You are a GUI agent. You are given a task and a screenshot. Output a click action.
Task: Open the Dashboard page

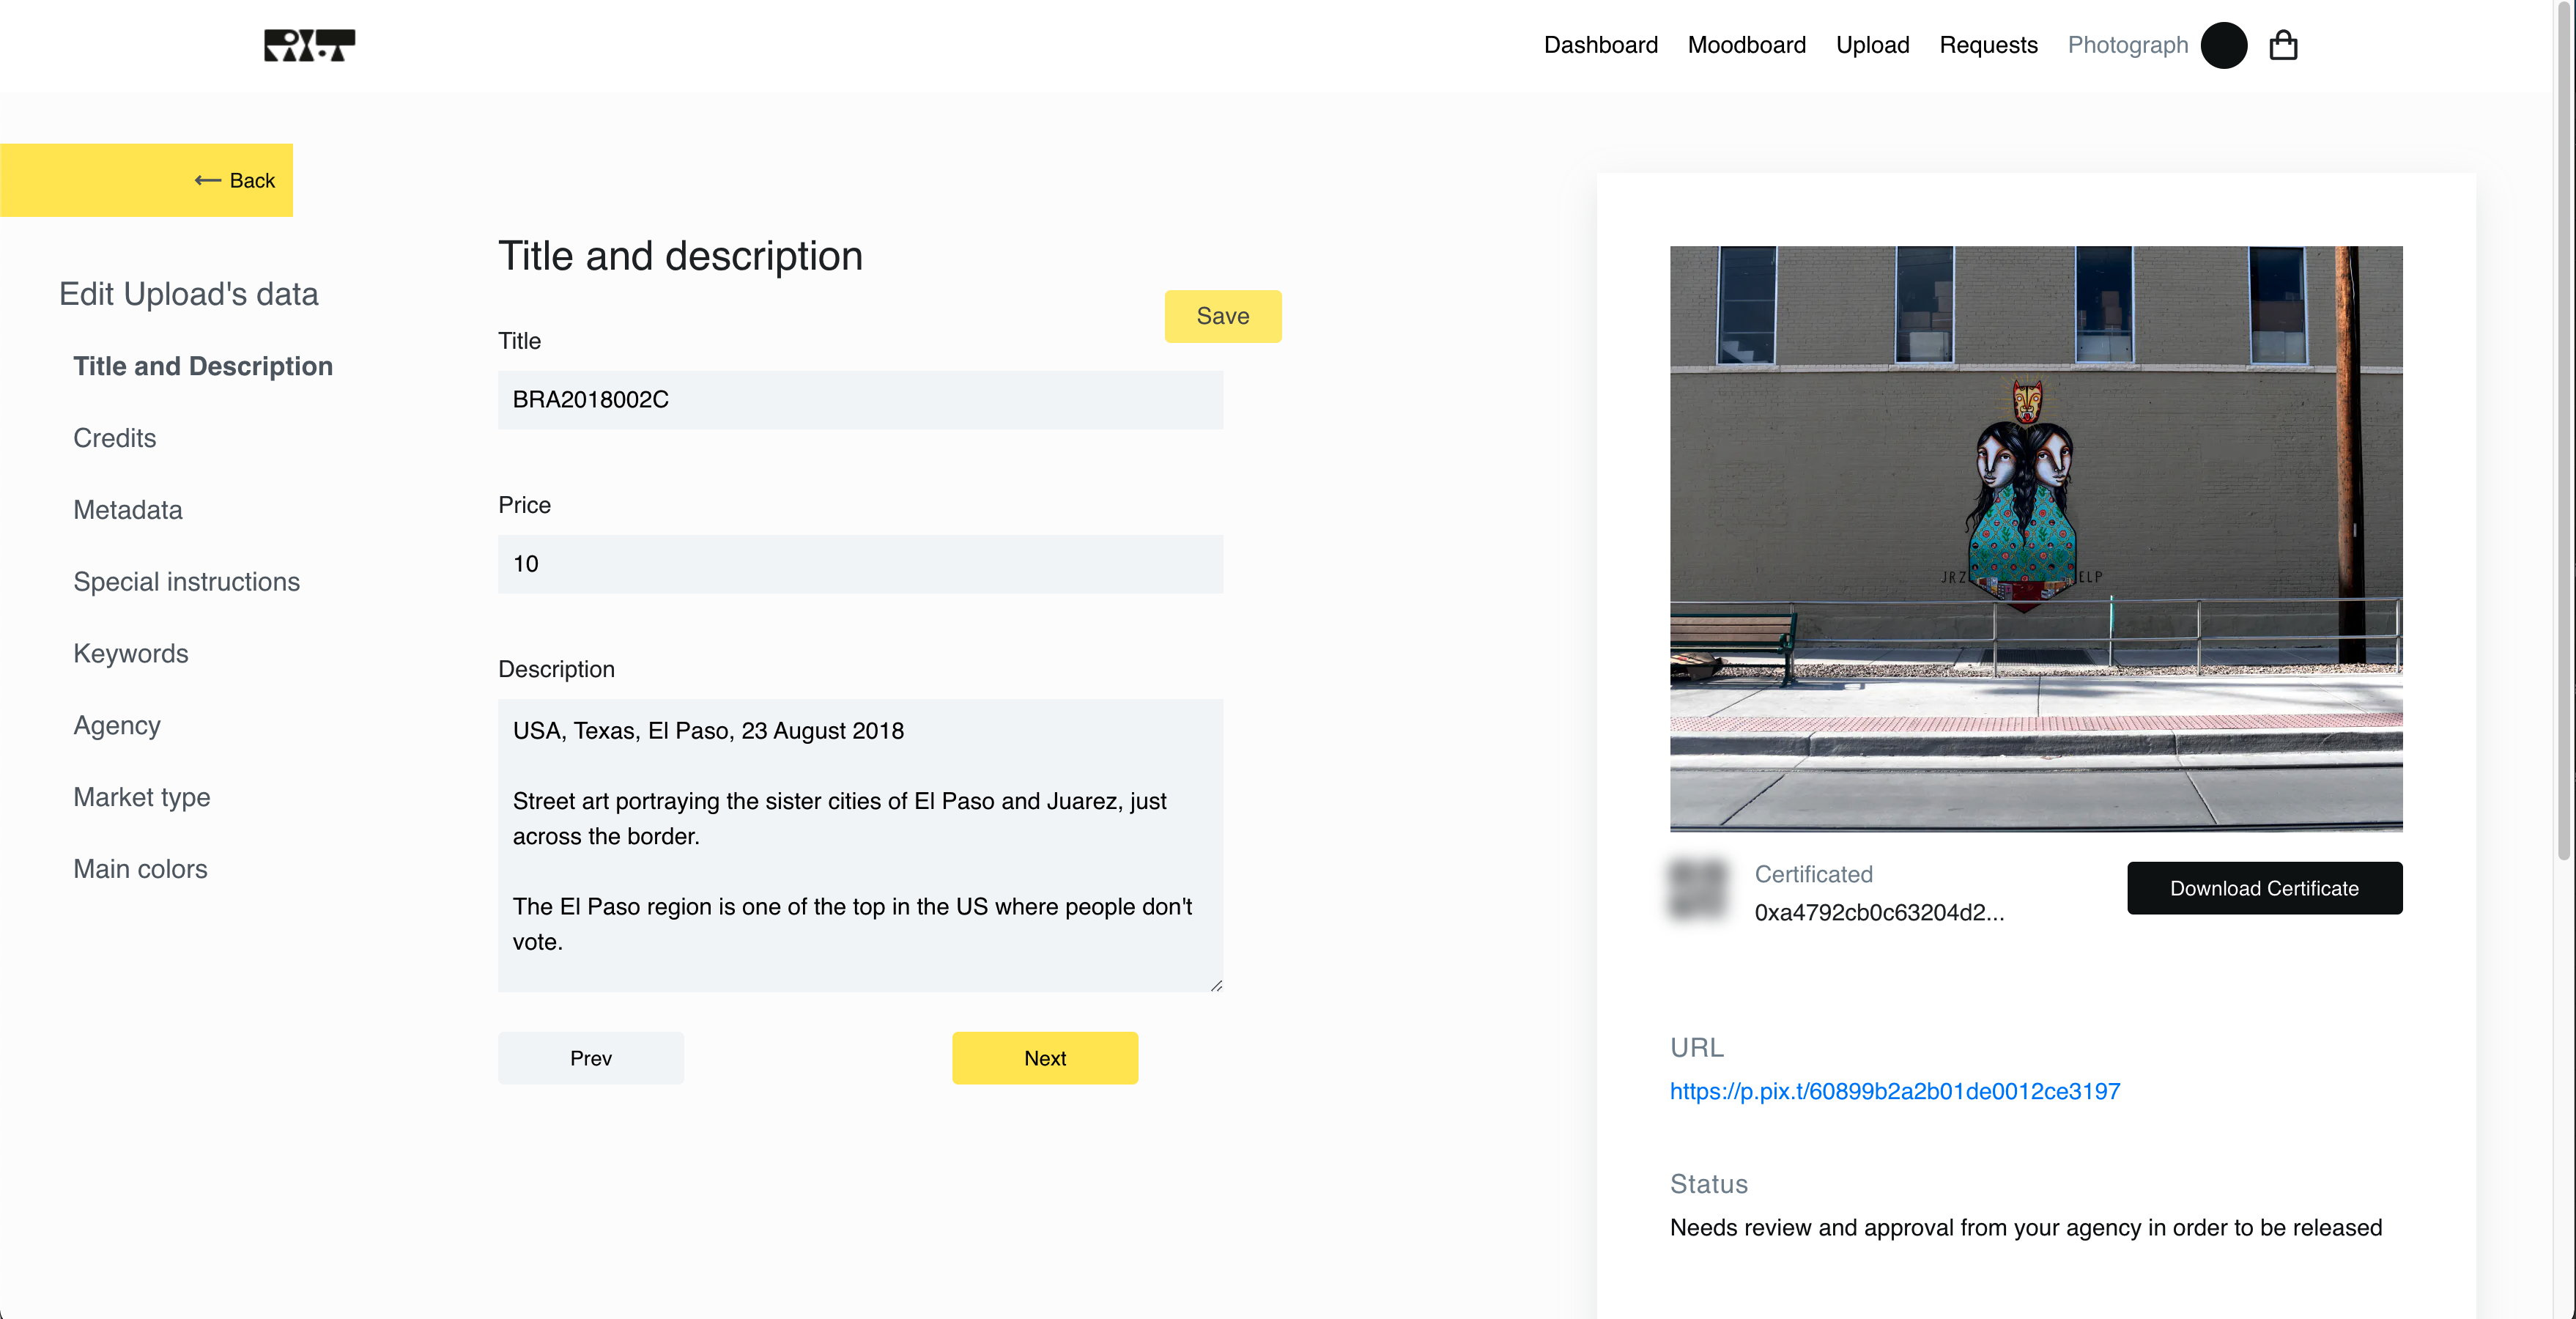click(x=1600, y=45)
